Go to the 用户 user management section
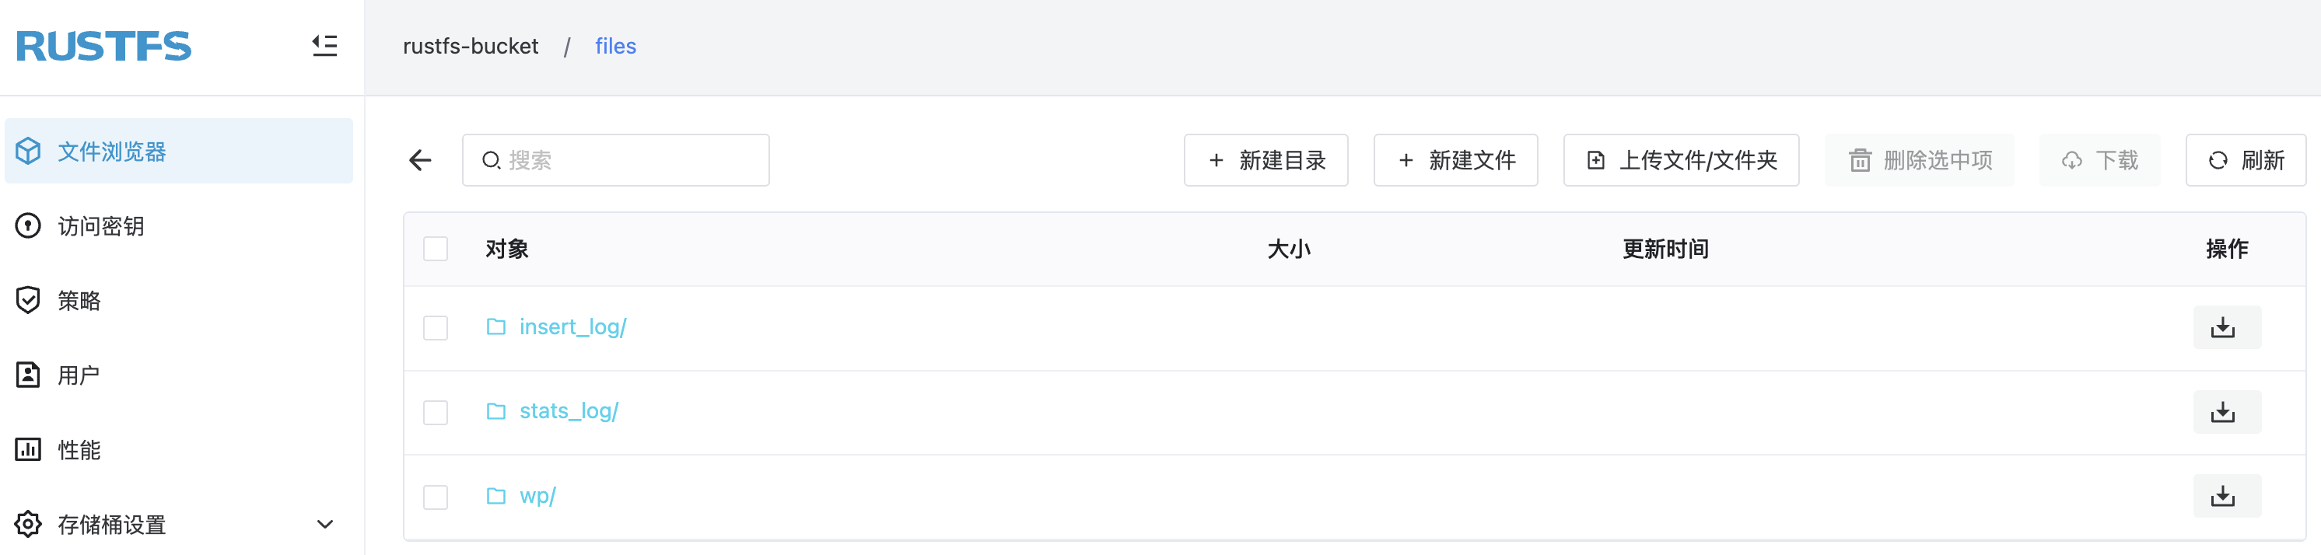The image size is (2321, 555). coord(79,374)
